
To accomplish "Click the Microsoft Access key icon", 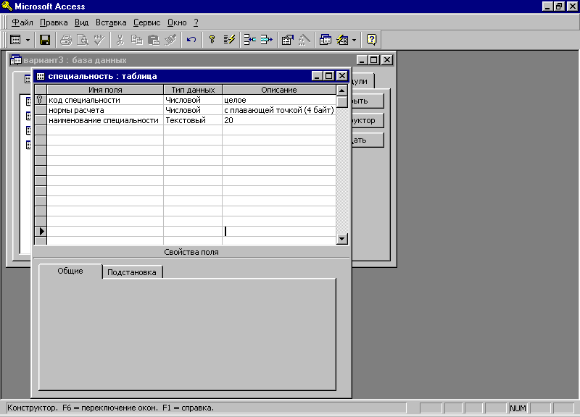I will point(7,6).
